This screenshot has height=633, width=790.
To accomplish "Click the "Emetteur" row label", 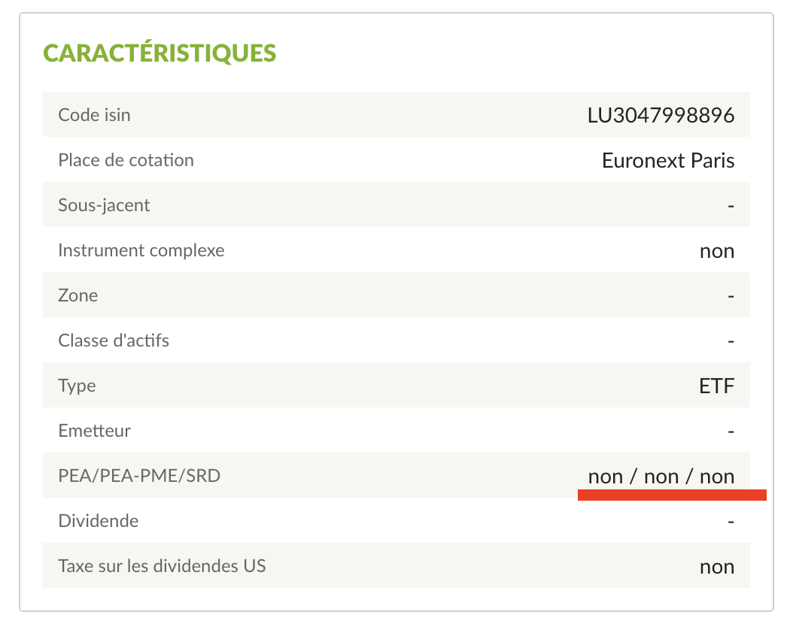I will pyautogui.click(x=94, y=431).
